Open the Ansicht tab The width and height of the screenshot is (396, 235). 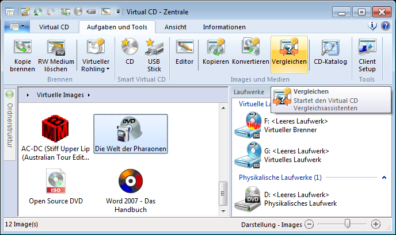[176, 27]
